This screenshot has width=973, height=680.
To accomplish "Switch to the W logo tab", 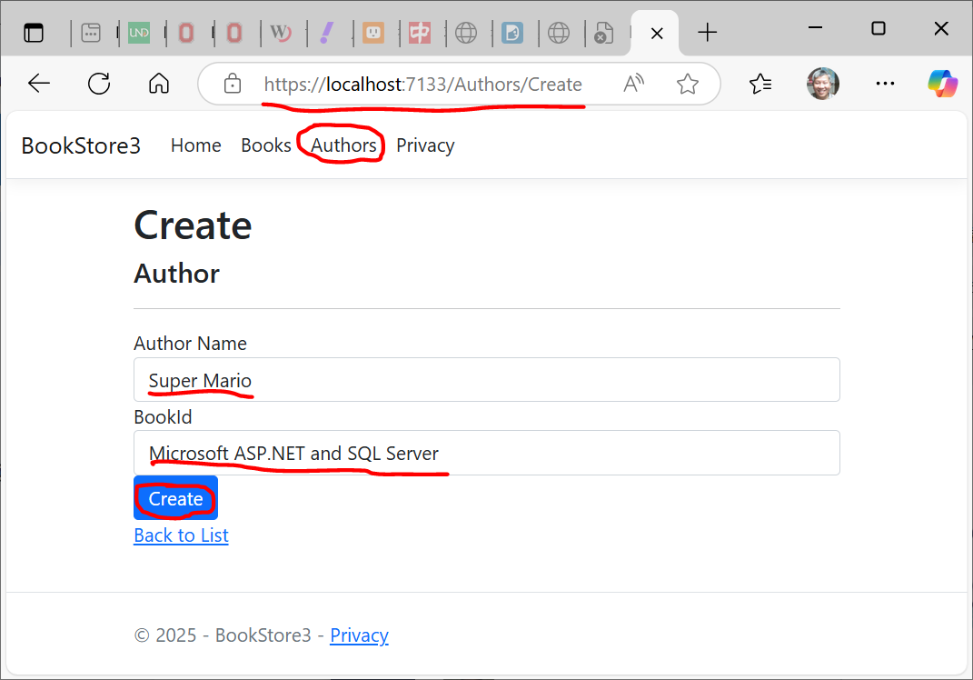I will click(281, 33).
